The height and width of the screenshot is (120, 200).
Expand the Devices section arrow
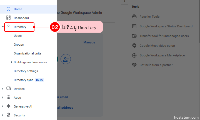point(3,89)
